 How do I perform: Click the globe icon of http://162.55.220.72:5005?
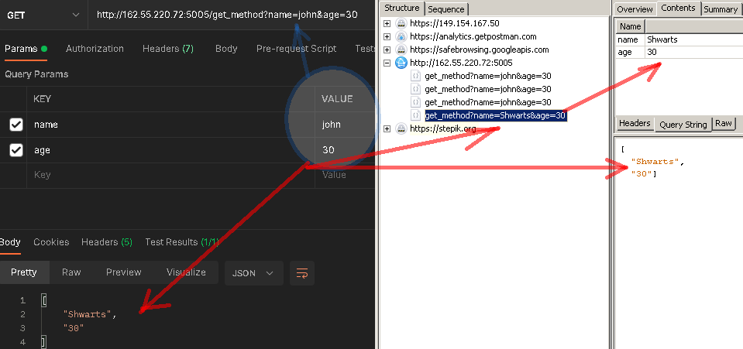pos(401,63)
